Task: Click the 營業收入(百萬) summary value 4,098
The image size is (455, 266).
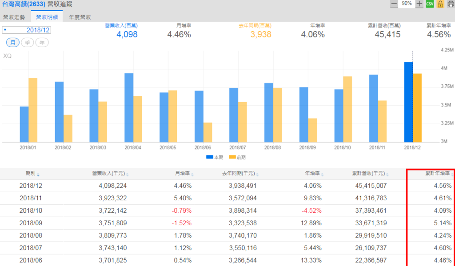Action: 127,35
